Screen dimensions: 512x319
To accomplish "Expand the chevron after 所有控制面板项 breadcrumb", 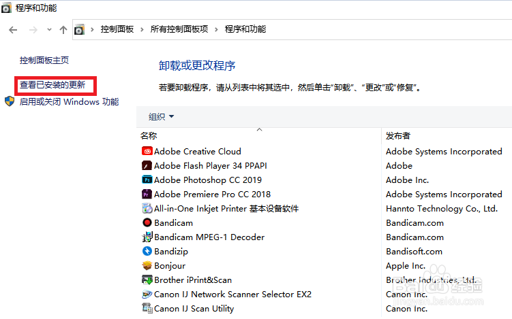I will [217, 30].
